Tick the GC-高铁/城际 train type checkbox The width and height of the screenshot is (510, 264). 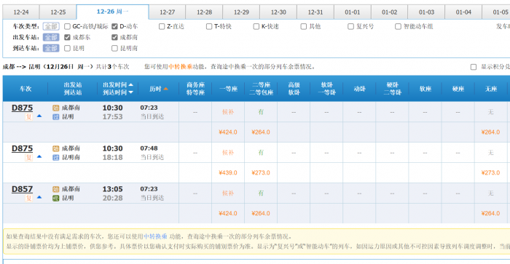point(67,26)
